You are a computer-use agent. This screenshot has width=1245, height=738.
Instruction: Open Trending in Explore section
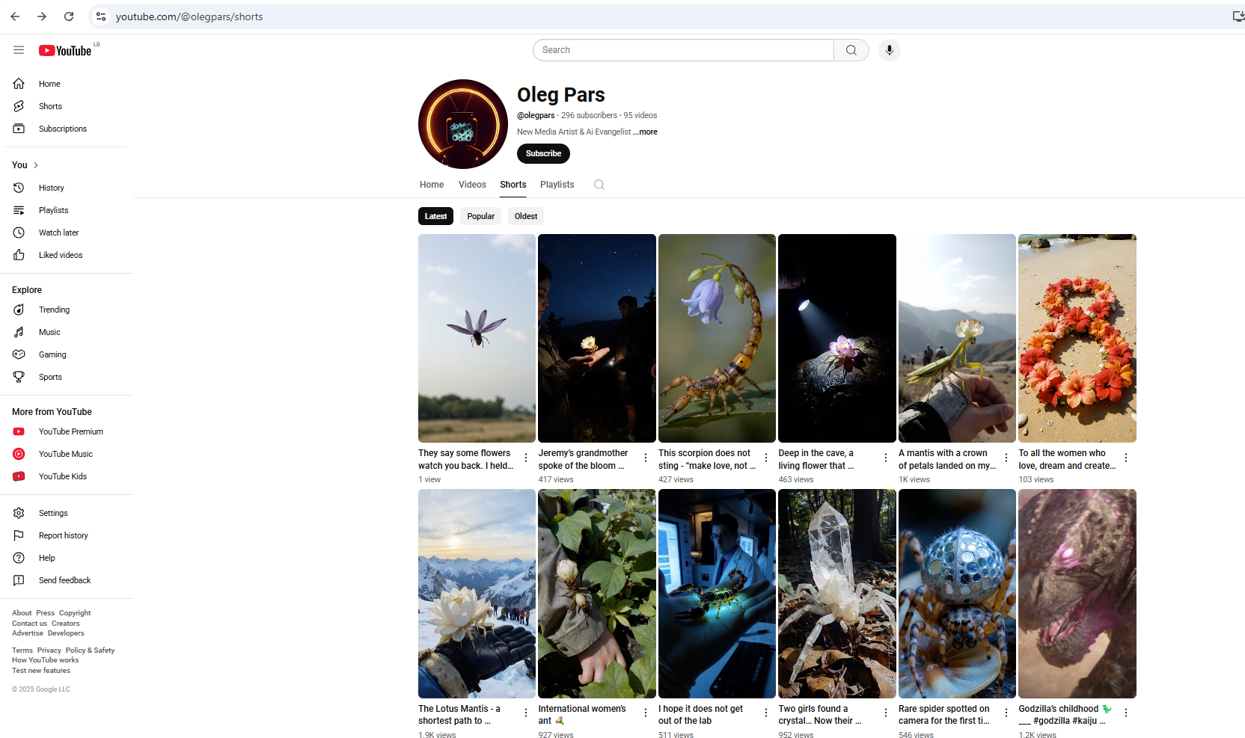(54, 310)
